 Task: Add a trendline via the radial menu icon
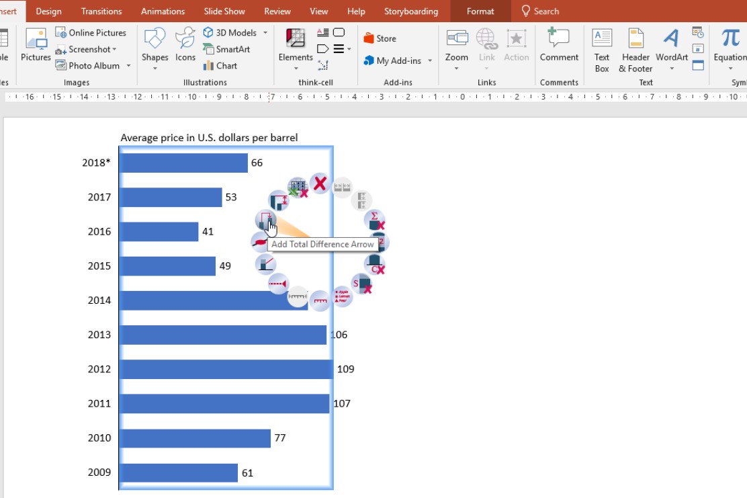[265, 263]
